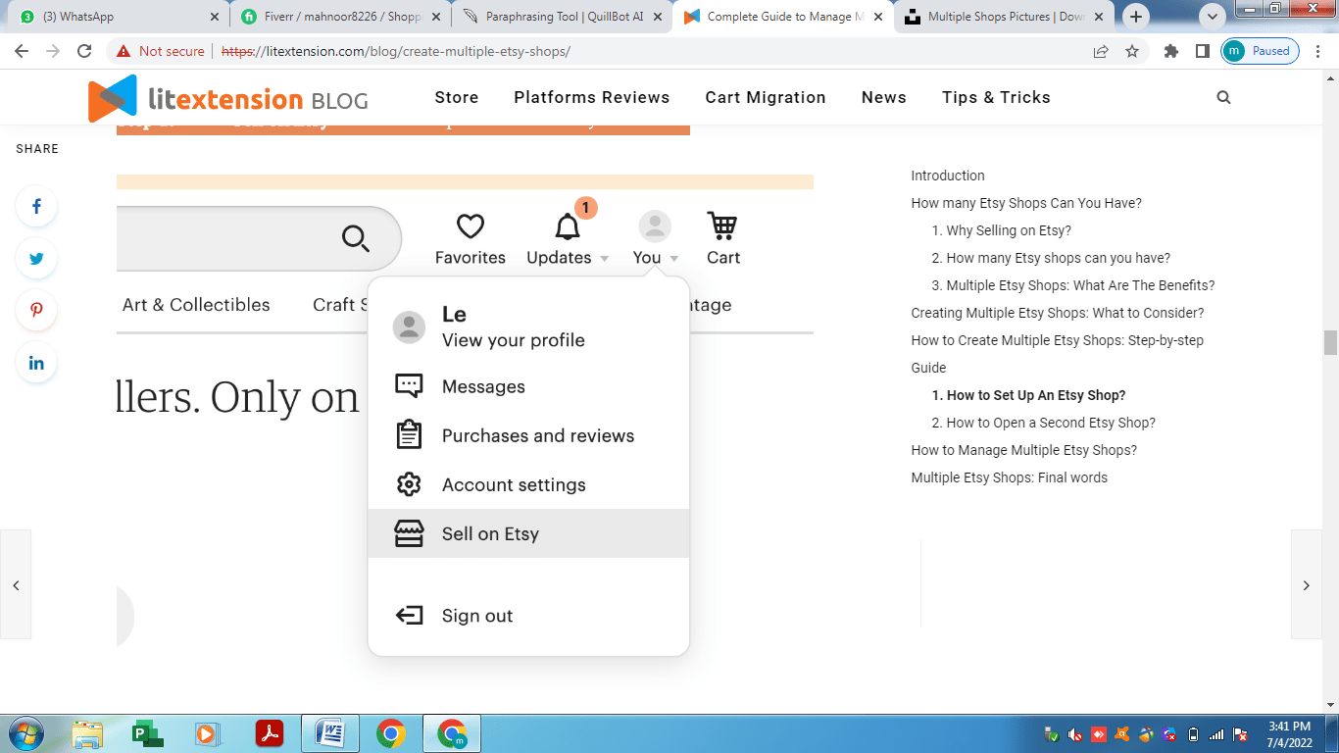Viewport: 1339px width, 753px height.
Task: Open the blog search magnifier icon
Action: 1223,97
